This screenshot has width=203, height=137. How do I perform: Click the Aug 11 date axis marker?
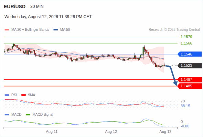52,132
